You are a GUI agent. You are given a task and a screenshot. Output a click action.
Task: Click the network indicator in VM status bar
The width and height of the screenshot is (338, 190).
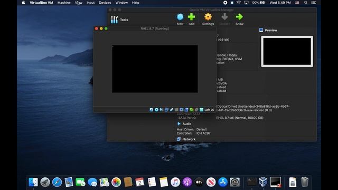pyautogui.click(x=166, y=110)
